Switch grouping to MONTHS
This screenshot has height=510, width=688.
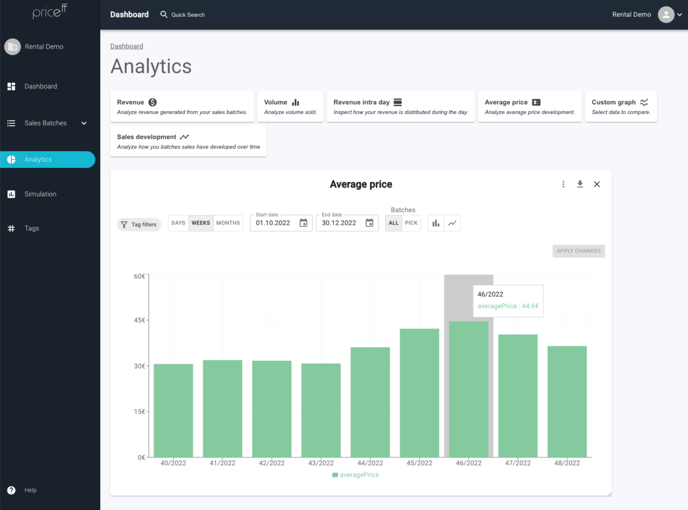tap(228, 223)
